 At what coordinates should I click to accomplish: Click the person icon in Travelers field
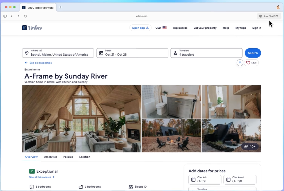175,53
